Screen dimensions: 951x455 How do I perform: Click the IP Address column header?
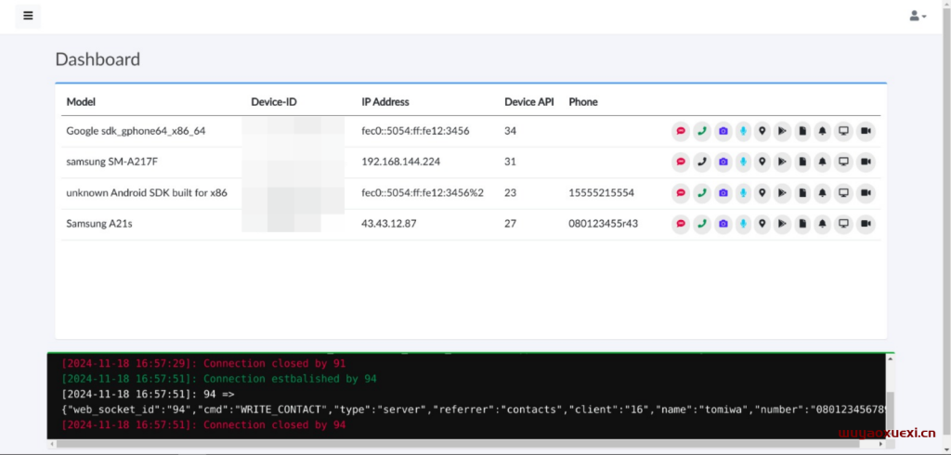[385, 102]
